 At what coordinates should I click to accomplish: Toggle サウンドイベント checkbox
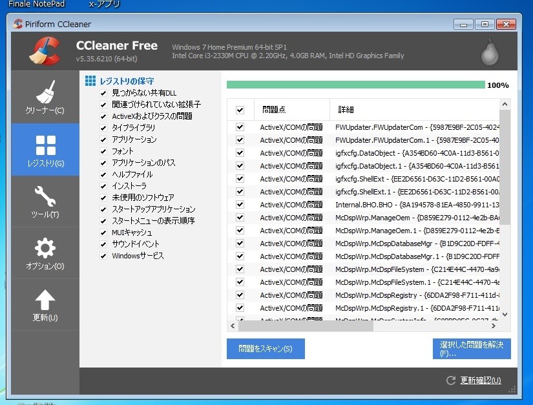[103, 244]
